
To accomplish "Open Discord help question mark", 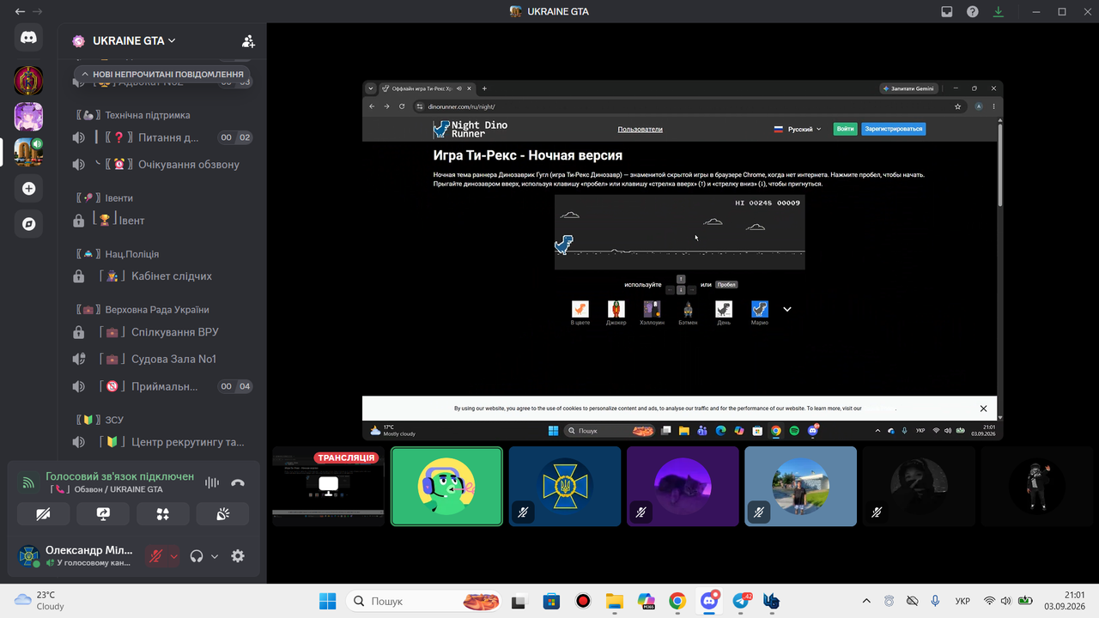I will [x=973, y=12].
